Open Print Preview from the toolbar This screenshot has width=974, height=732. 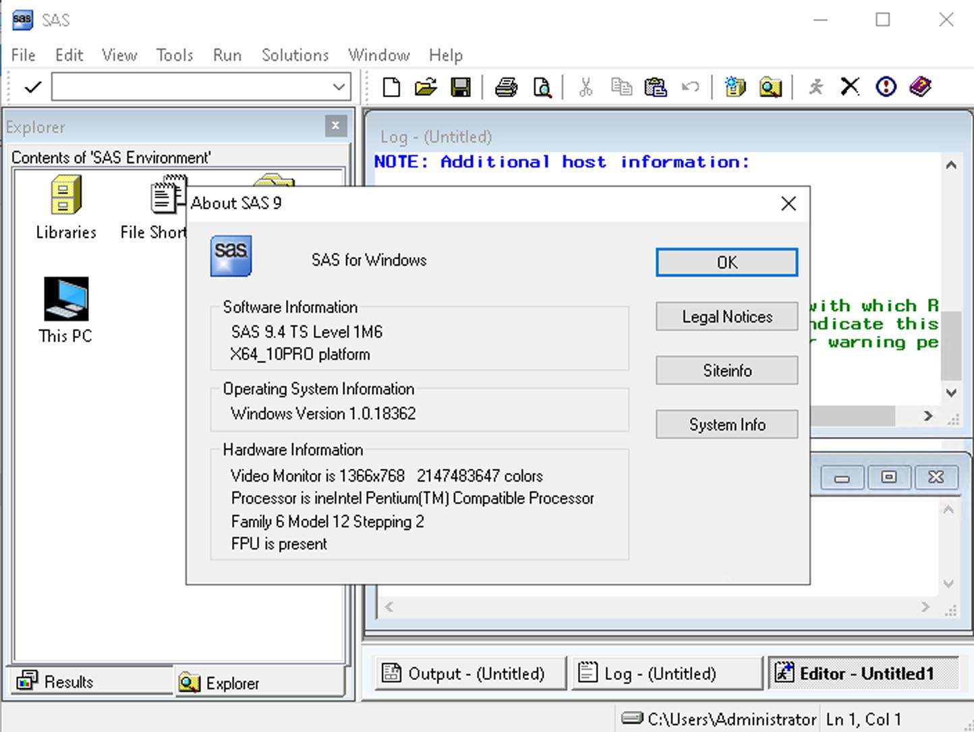(542, 87)
